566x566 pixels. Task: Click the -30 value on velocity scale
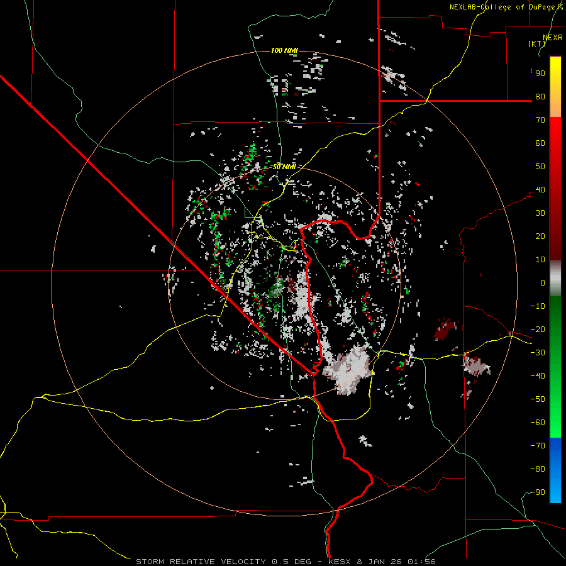(538, 353)
